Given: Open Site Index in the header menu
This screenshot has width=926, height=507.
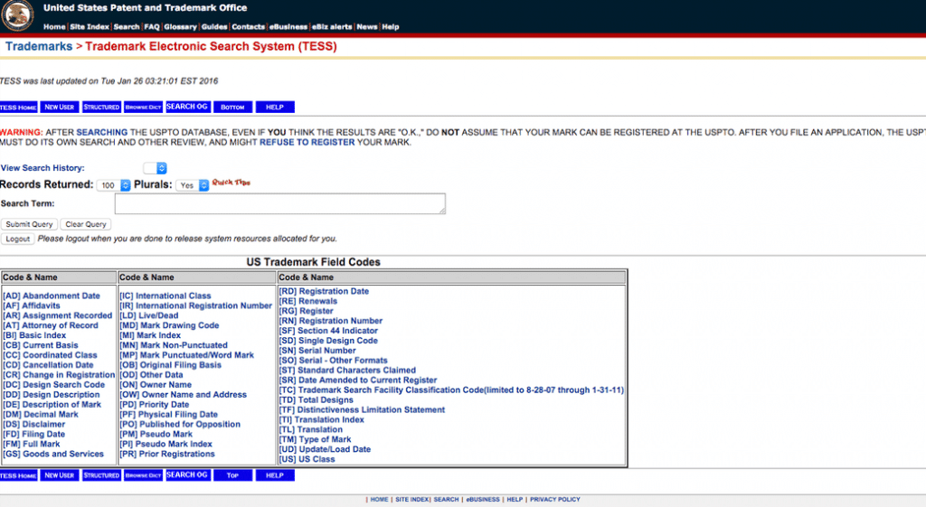Looking at the screenshot, I should coord(90,27).
